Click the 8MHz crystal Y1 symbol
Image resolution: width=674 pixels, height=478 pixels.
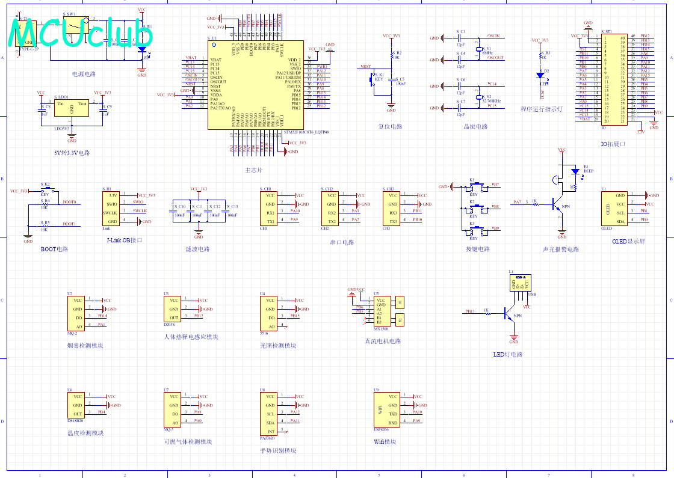point(479,49)
